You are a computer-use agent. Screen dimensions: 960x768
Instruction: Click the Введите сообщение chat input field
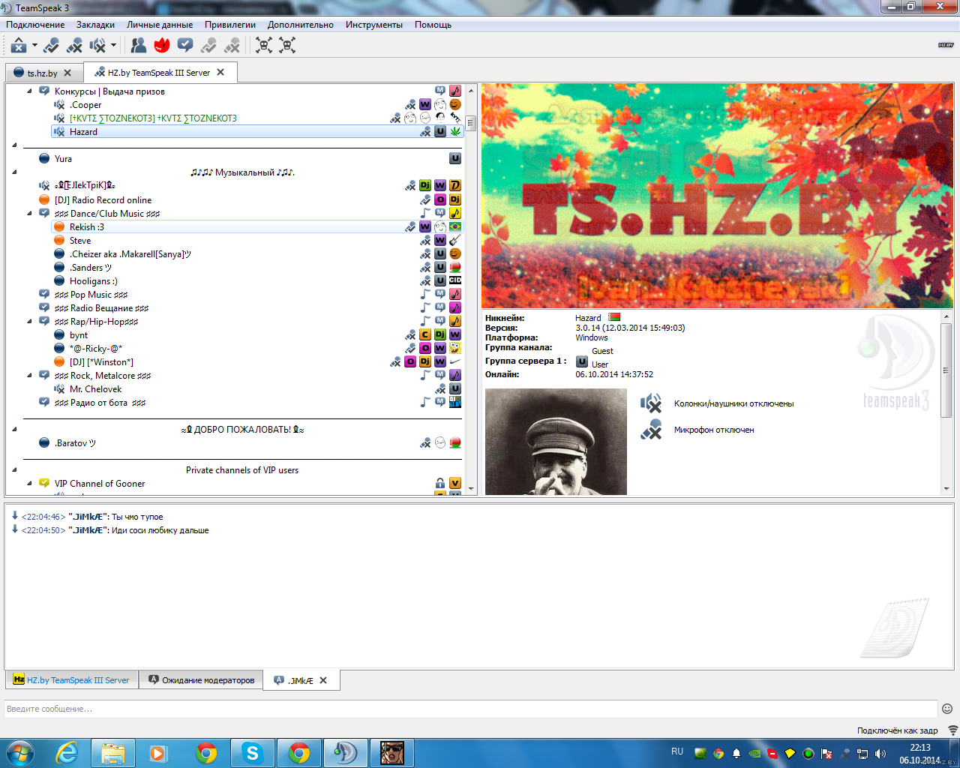point(471,709)
